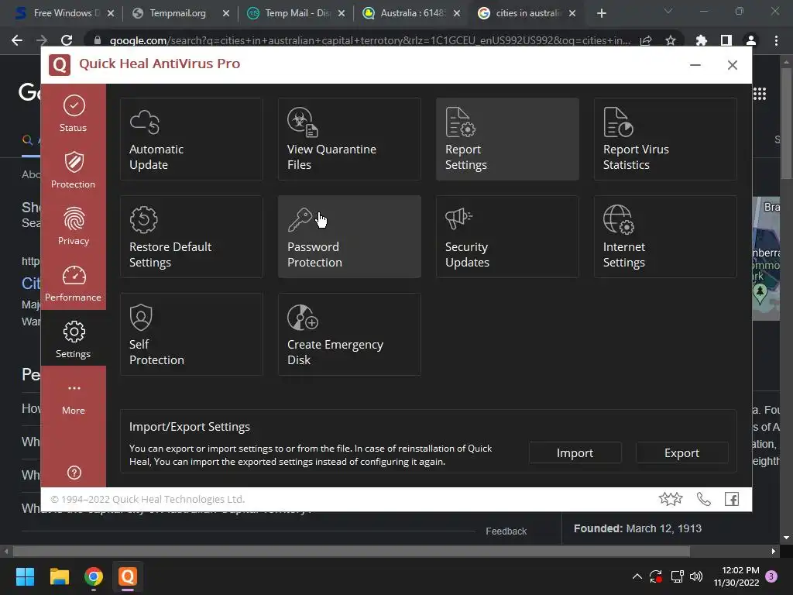Click the Export settings button
This screenshot has width=793, height=595.
(681, 452)
